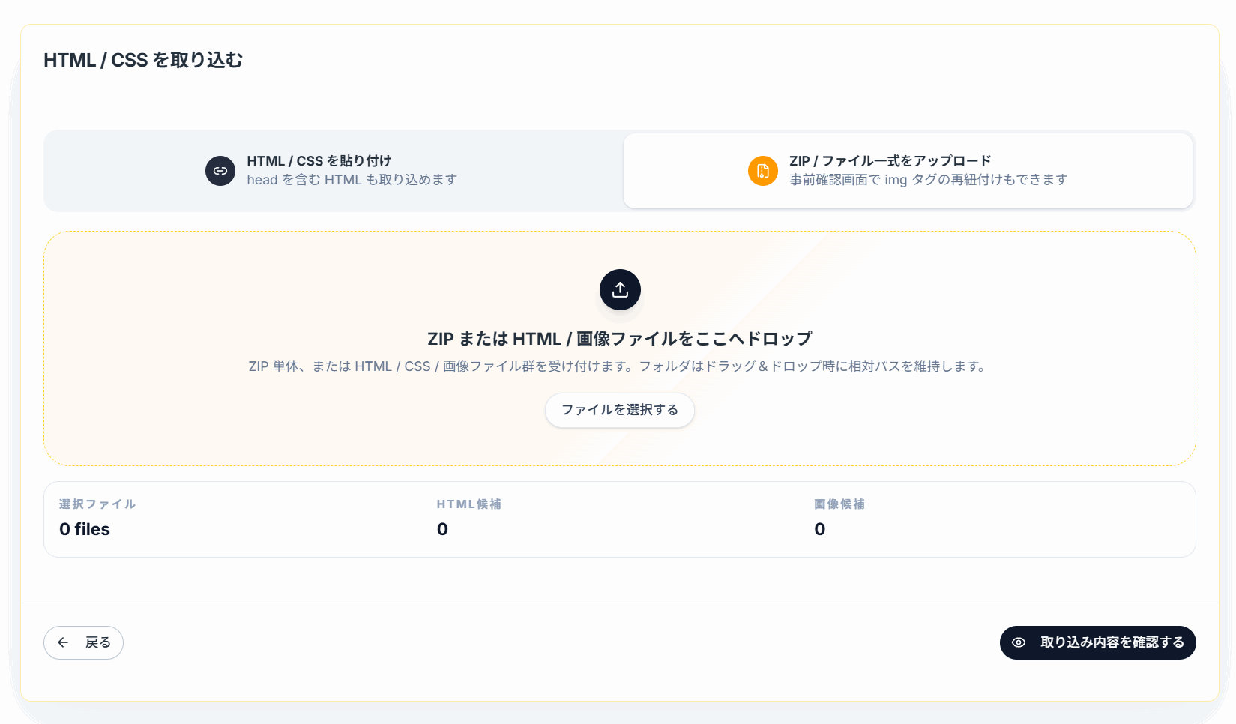Click the HTML / CSS を取り込む page title
1236x724 pixels.
pos(143,60)
